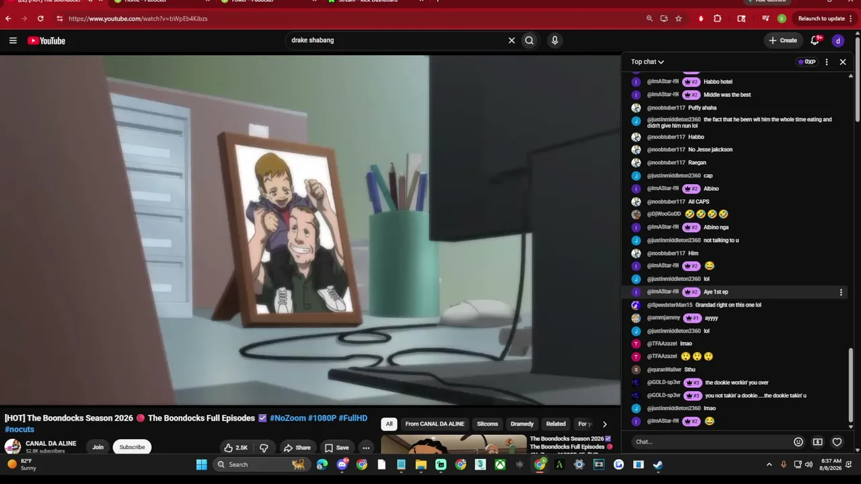Click the #NoZoom hashtag link

288,418
